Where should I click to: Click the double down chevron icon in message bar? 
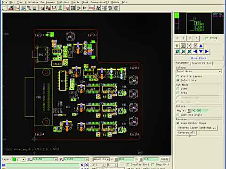coord(87,165)
